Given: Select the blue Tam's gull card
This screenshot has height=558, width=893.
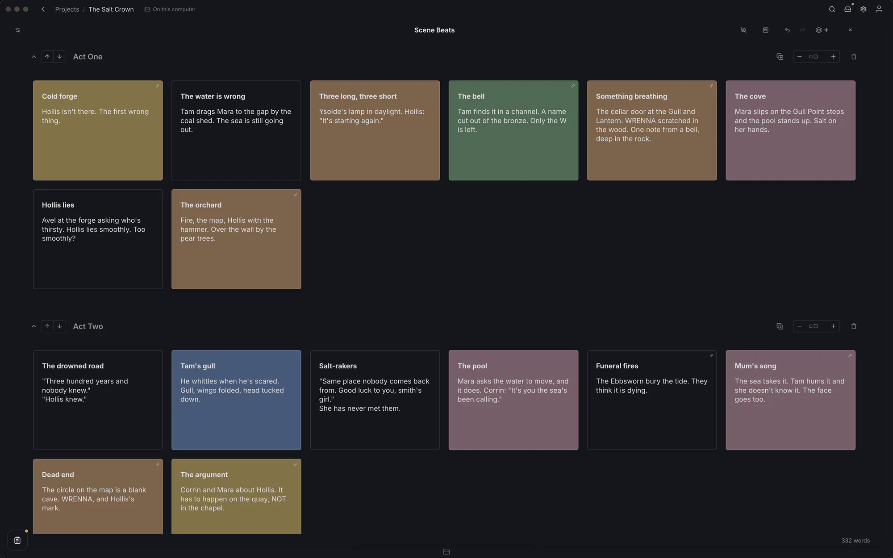Looking at the screenshot, I should coord(236,400).
